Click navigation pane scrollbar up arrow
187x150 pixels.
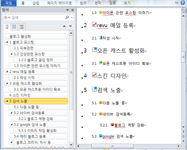click(71, 33)
